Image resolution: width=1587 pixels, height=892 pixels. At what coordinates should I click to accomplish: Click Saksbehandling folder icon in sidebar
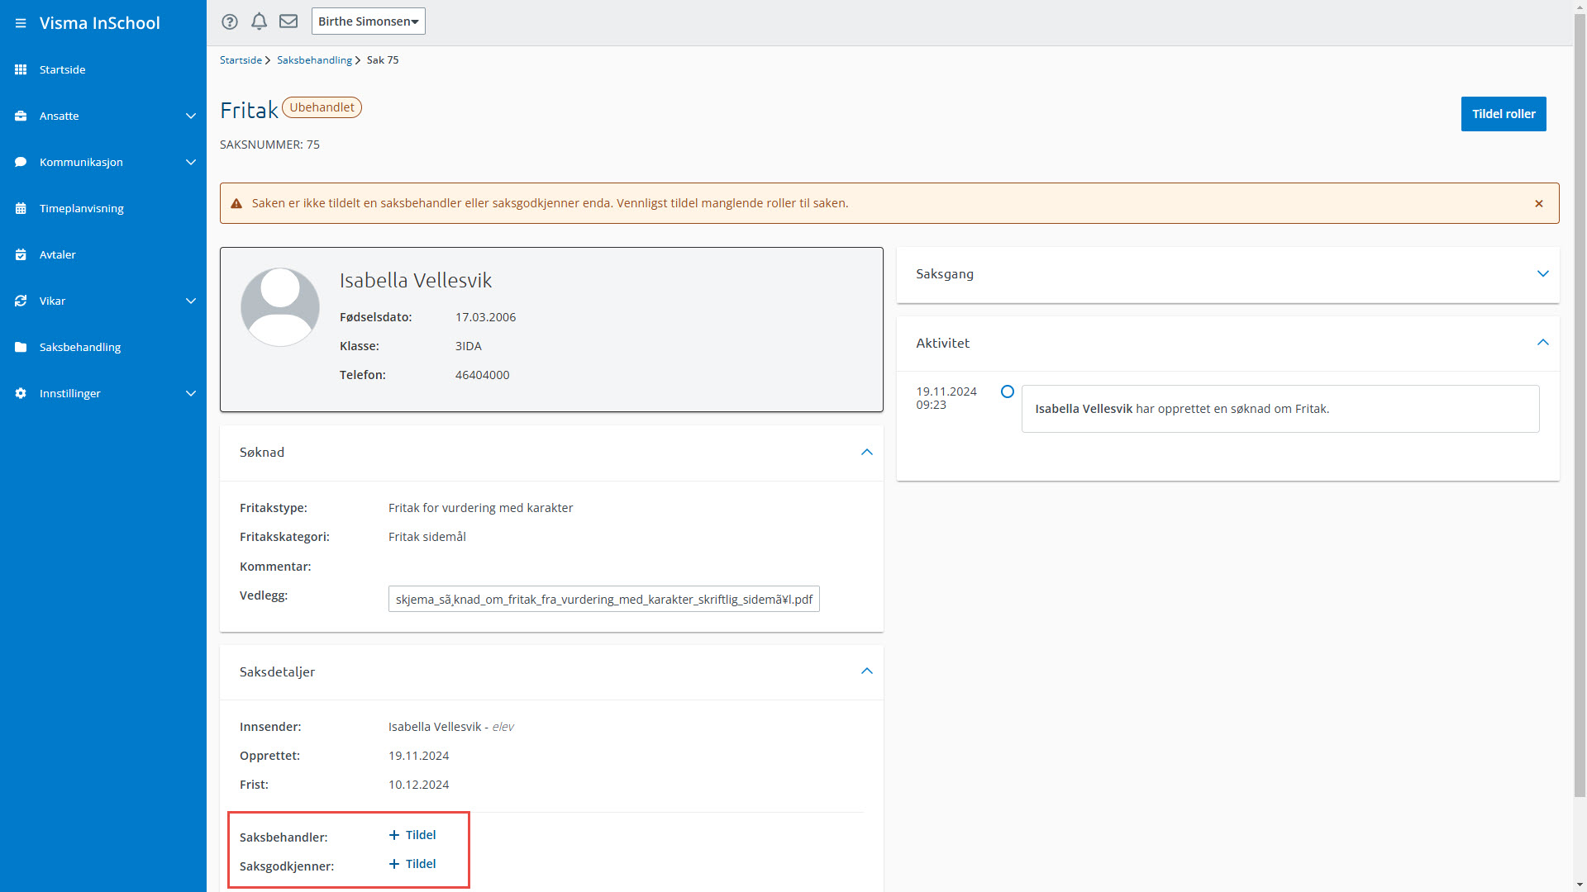coord(21,347)
